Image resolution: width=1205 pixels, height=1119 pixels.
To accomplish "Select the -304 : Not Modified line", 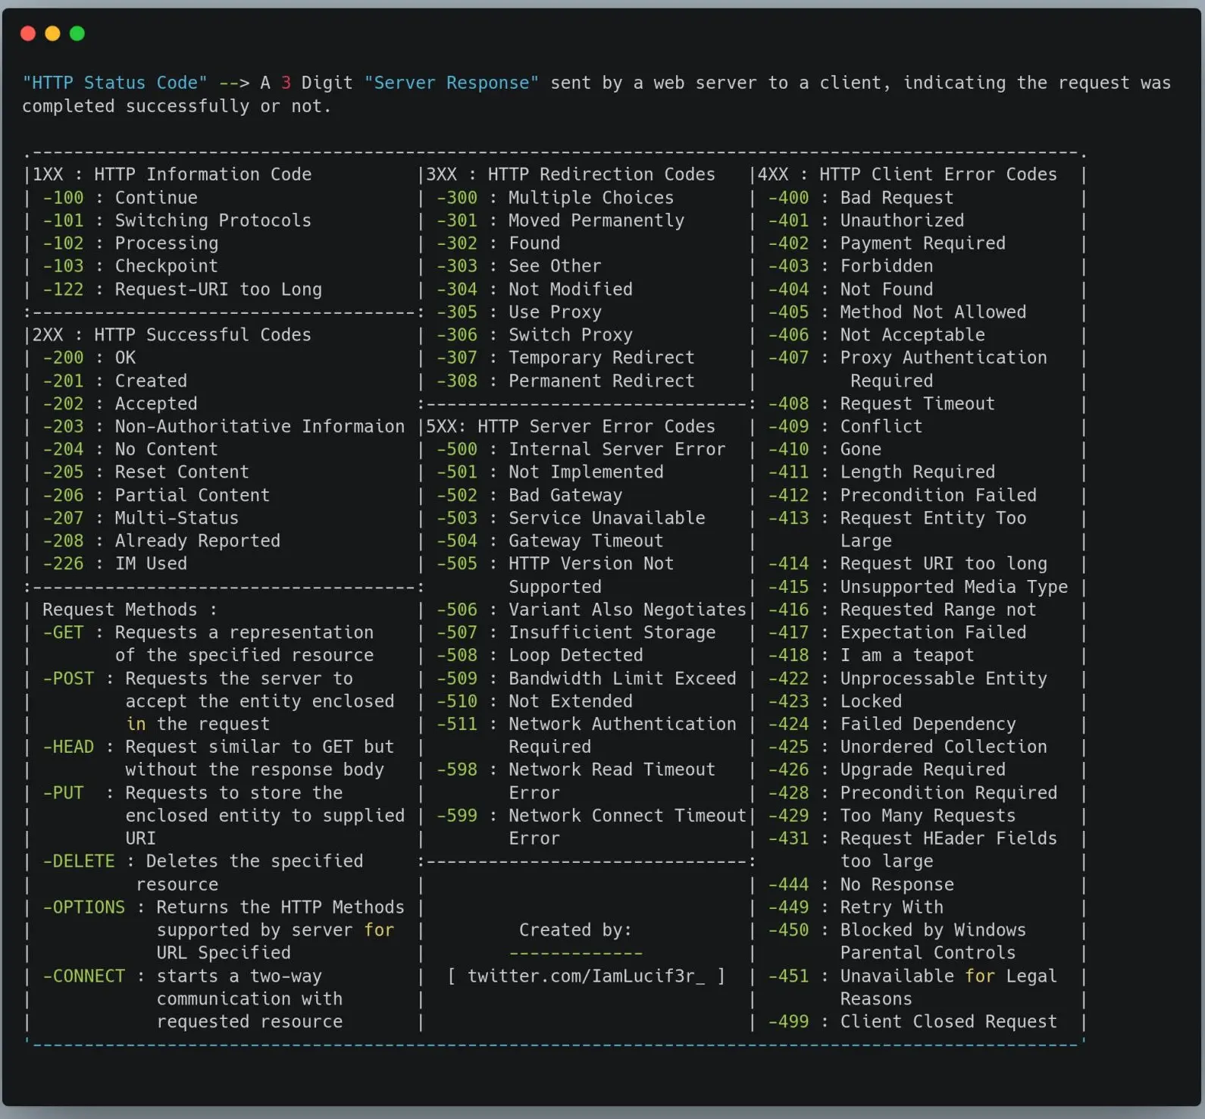I will (x=534, y=290).
